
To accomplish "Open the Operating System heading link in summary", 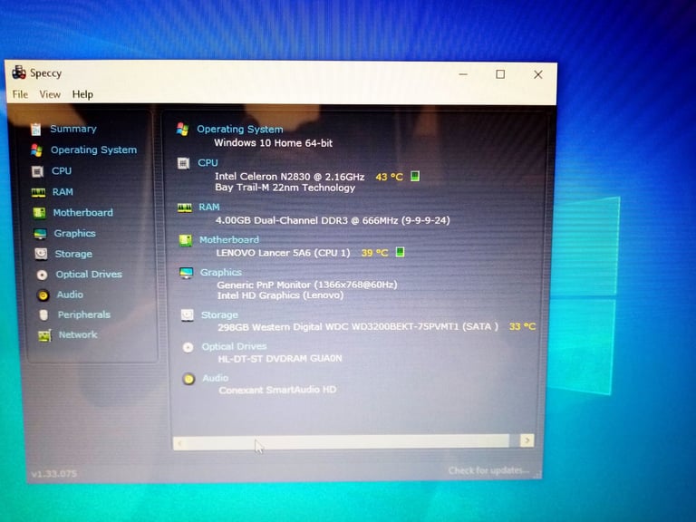I will point(239,130).
